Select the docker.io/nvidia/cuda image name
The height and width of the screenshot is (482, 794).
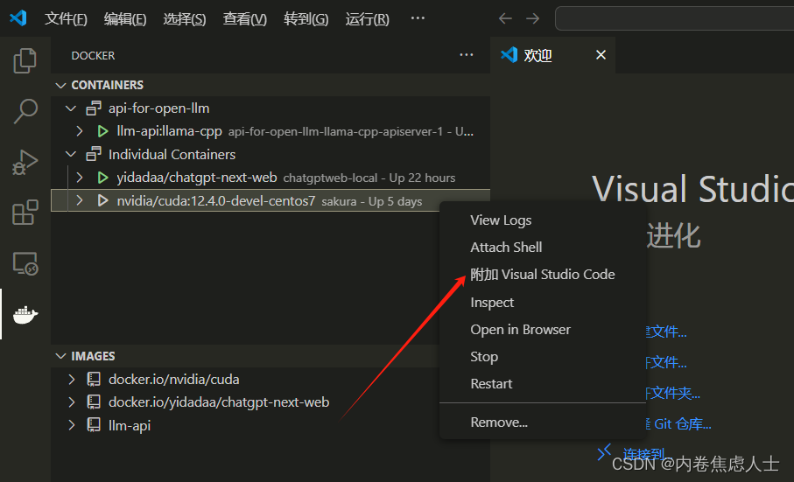click(x=173, y=379)
